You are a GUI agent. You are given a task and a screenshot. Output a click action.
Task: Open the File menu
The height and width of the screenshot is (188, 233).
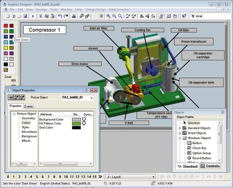coord(12,10)
